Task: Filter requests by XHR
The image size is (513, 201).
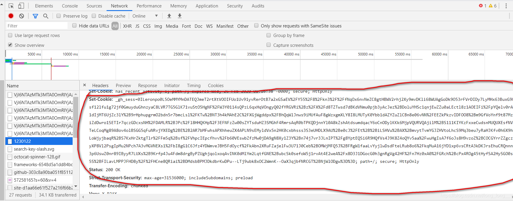Action: click(127, 26)
